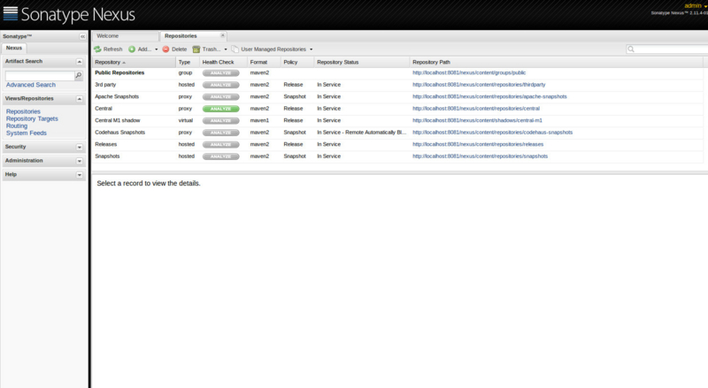Click the green Add repository icon
Screen dimensions: 708x388
point(132,49)
